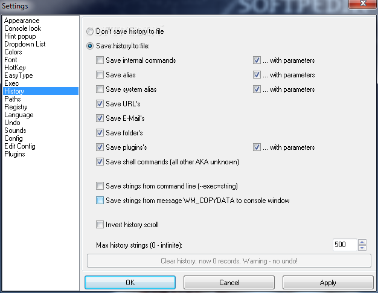The width and height of the screenshot is (378, 293).
Task: Uncheck Save folder's checkbox
Action: pyautogui.click(x=100, y=133)
